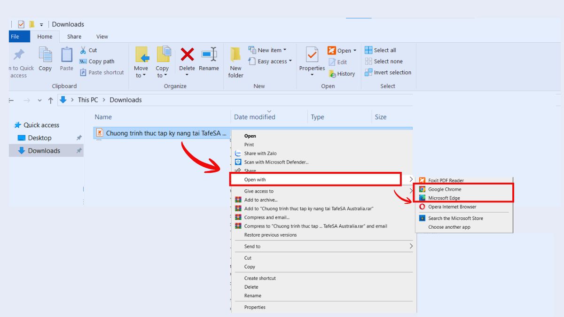The height and width of the screenshot is (317, 564).
Task: Customize Quick Access Toolbar dropdown arrow
Action: coord(41,24)
